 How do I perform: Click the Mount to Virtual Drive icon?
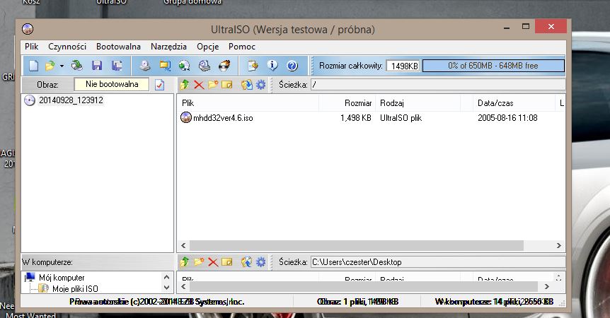(205, 66)
